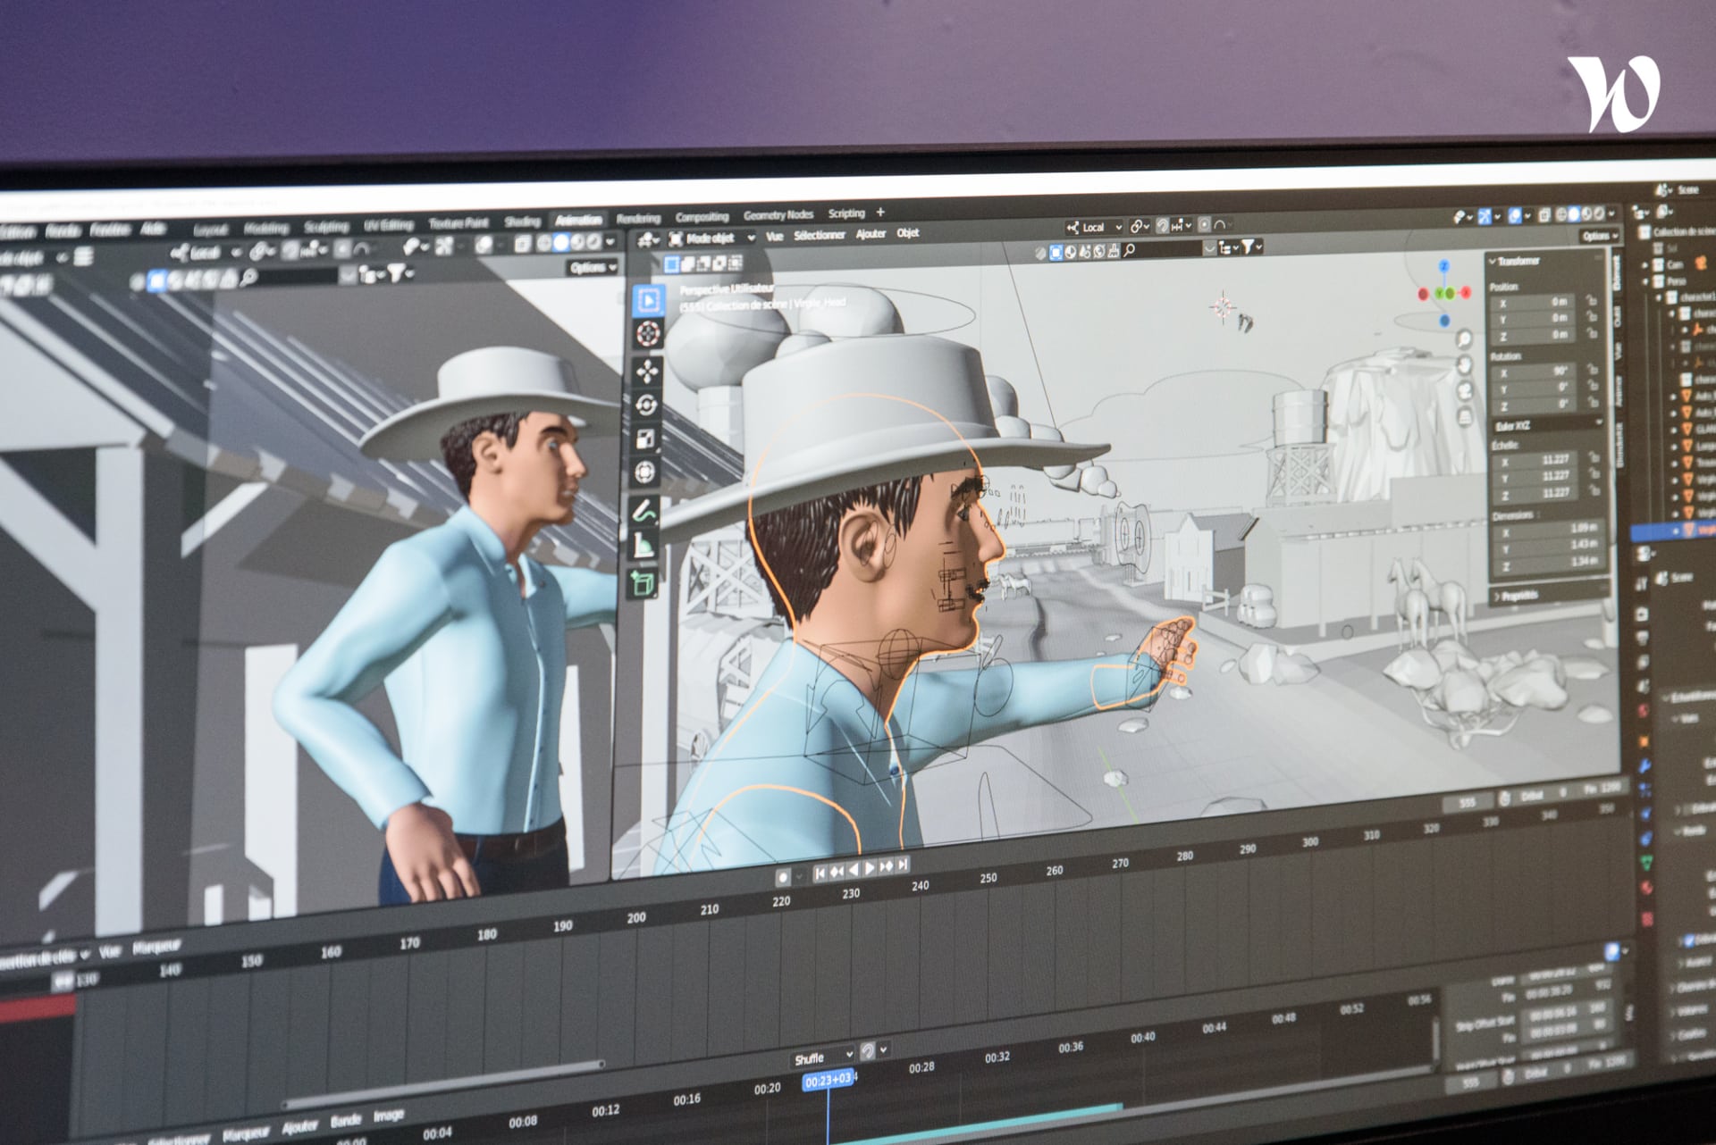Toggle camera view gizmo icon
Screen dimensions: 1716x1145
[x=1464, y=390]
